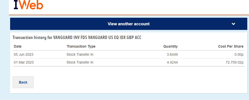This screenshot has width=249, height=100.
Task: Click the IWeb logo
Action: [28, 5]
